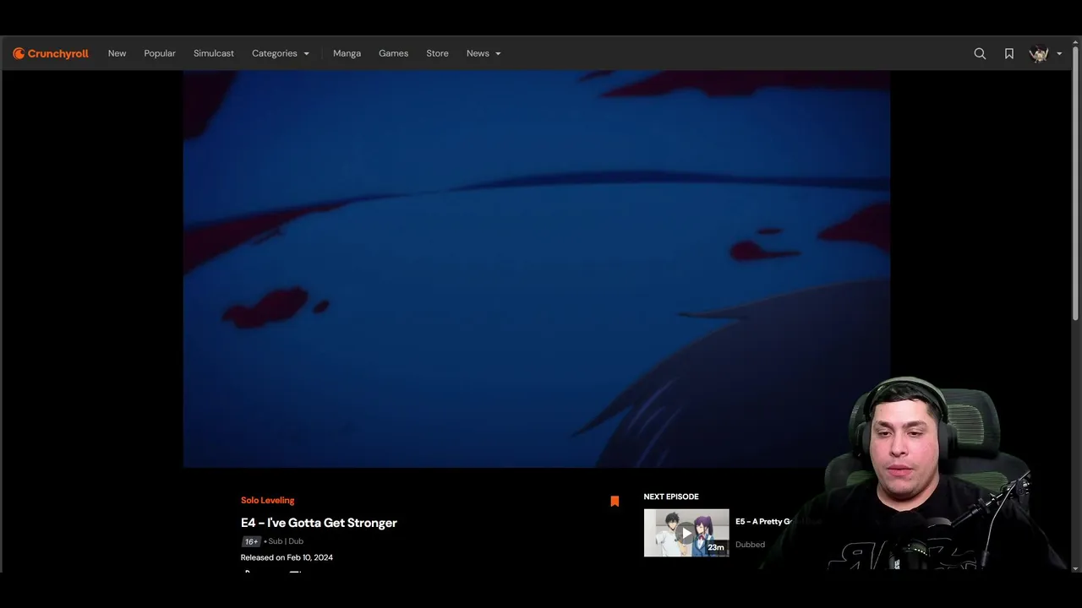Expand the account dropdown arrow
The image size is (1082, 608).
click(x=1059, y=54)
